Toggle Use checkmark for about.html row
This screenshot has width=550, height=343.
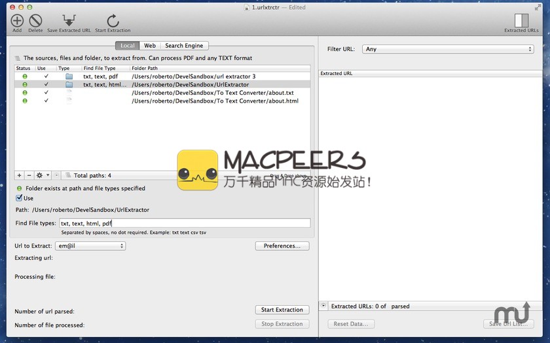click(x=46, y=101)
